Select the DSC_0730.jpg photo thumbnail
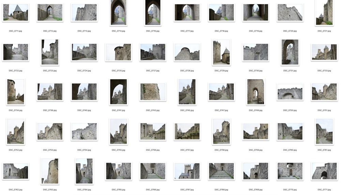 pos(256,52)
